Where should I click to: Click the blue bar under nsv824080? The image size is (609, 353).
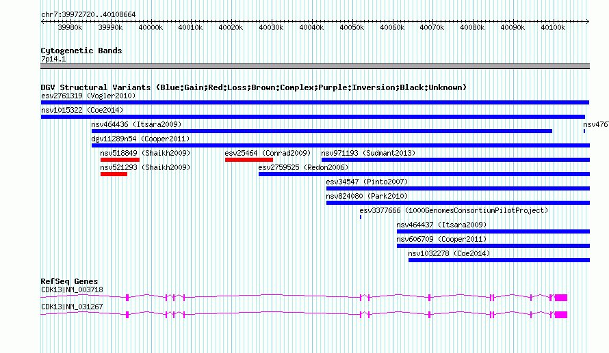pos(458,203)
